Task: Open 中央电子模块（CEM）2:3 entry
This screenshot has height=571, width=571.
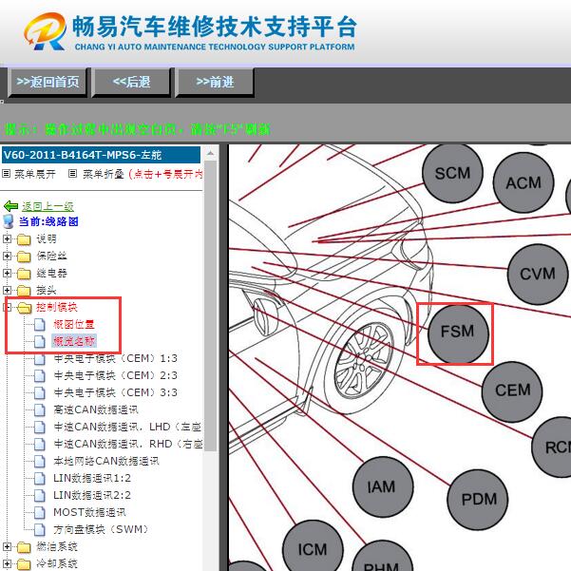Action: click(x=116, y=375)
